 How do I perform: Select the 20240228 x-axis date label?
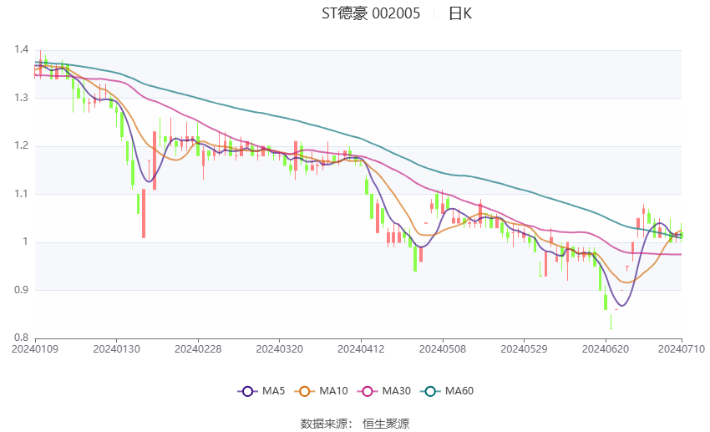coord(198,348)
